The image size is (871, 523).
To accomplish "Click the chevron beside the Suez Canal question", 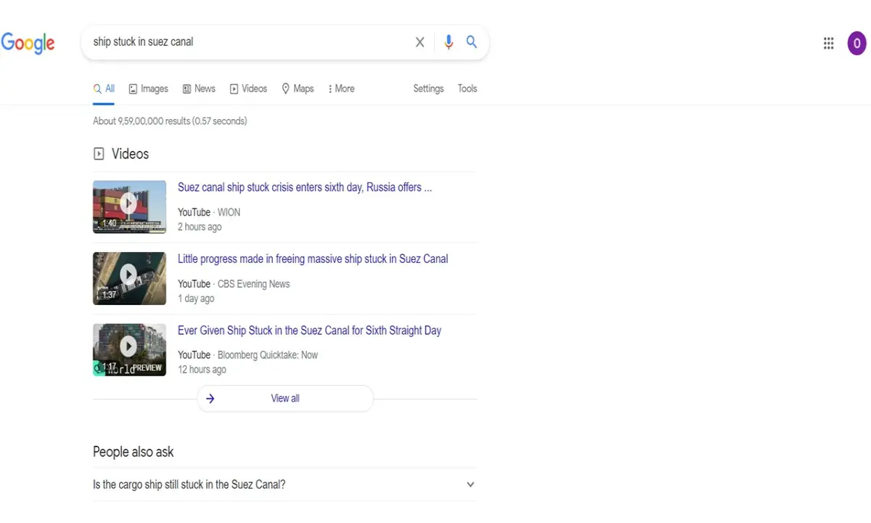I will point(470,485).
